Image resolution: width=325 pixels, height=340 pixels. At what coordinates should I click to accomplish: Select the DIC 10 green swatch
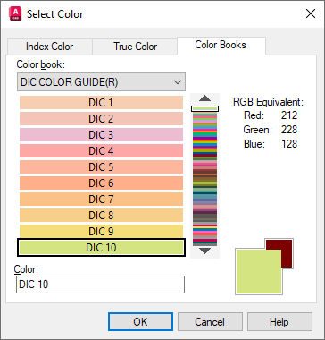101,248
